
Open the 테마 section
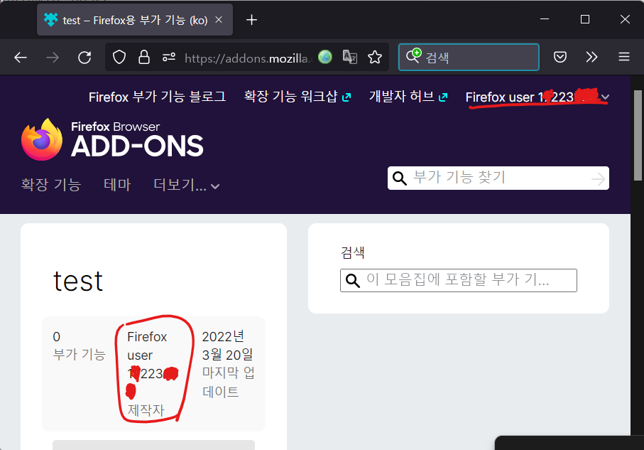pos(117,185)
